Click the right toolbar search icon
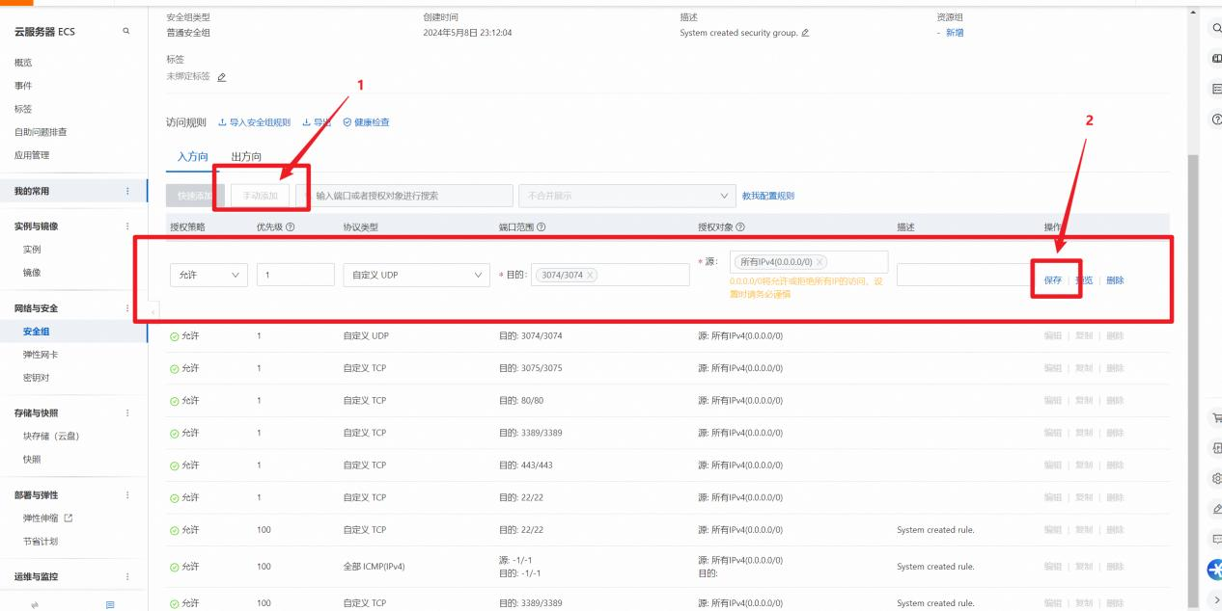 pos(1216,29)
